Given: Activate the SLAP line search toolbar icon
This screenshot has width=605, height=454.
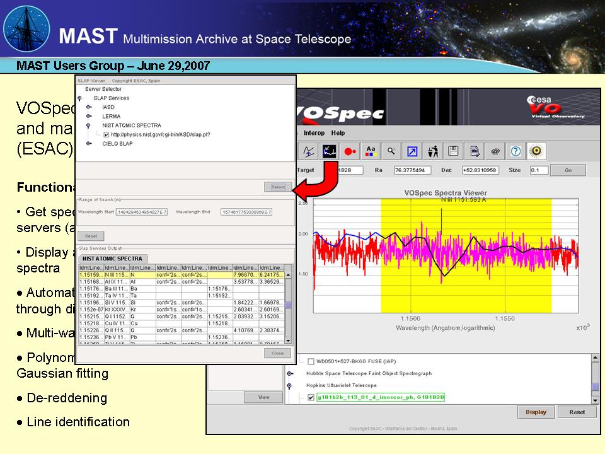Looking at the screenshot, I should (x=329, y=151).
